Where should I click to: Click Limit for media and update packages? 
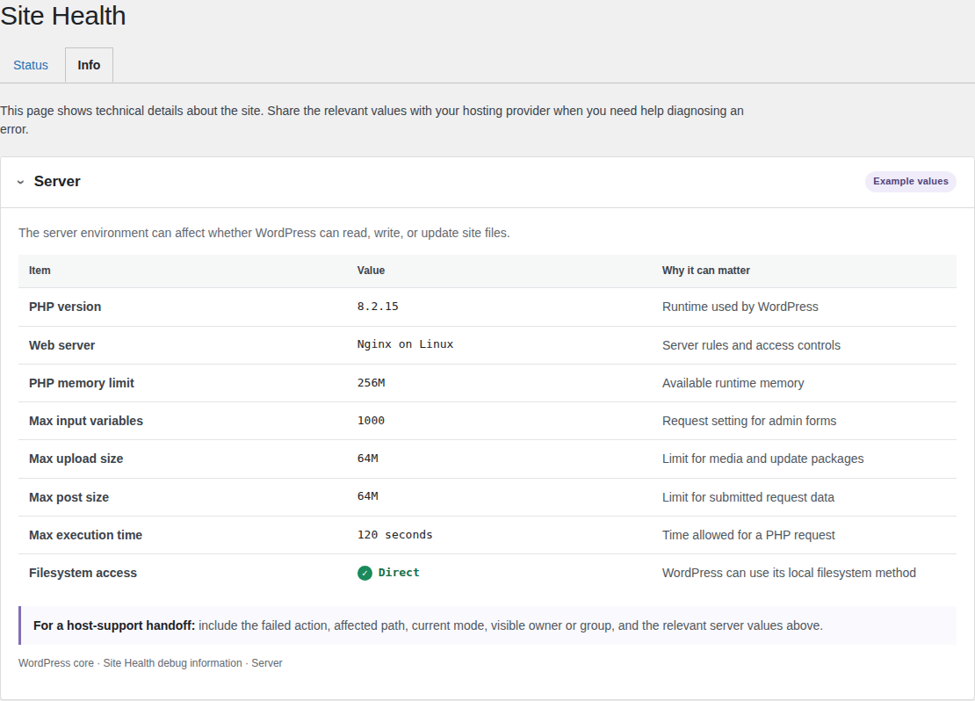[763, 459]
